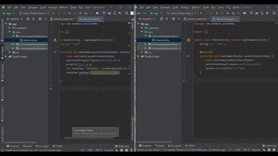Expand manifests folder in KotlinDemo tree
The height and width of the screenshot is (156, 278).
[10, 28]
